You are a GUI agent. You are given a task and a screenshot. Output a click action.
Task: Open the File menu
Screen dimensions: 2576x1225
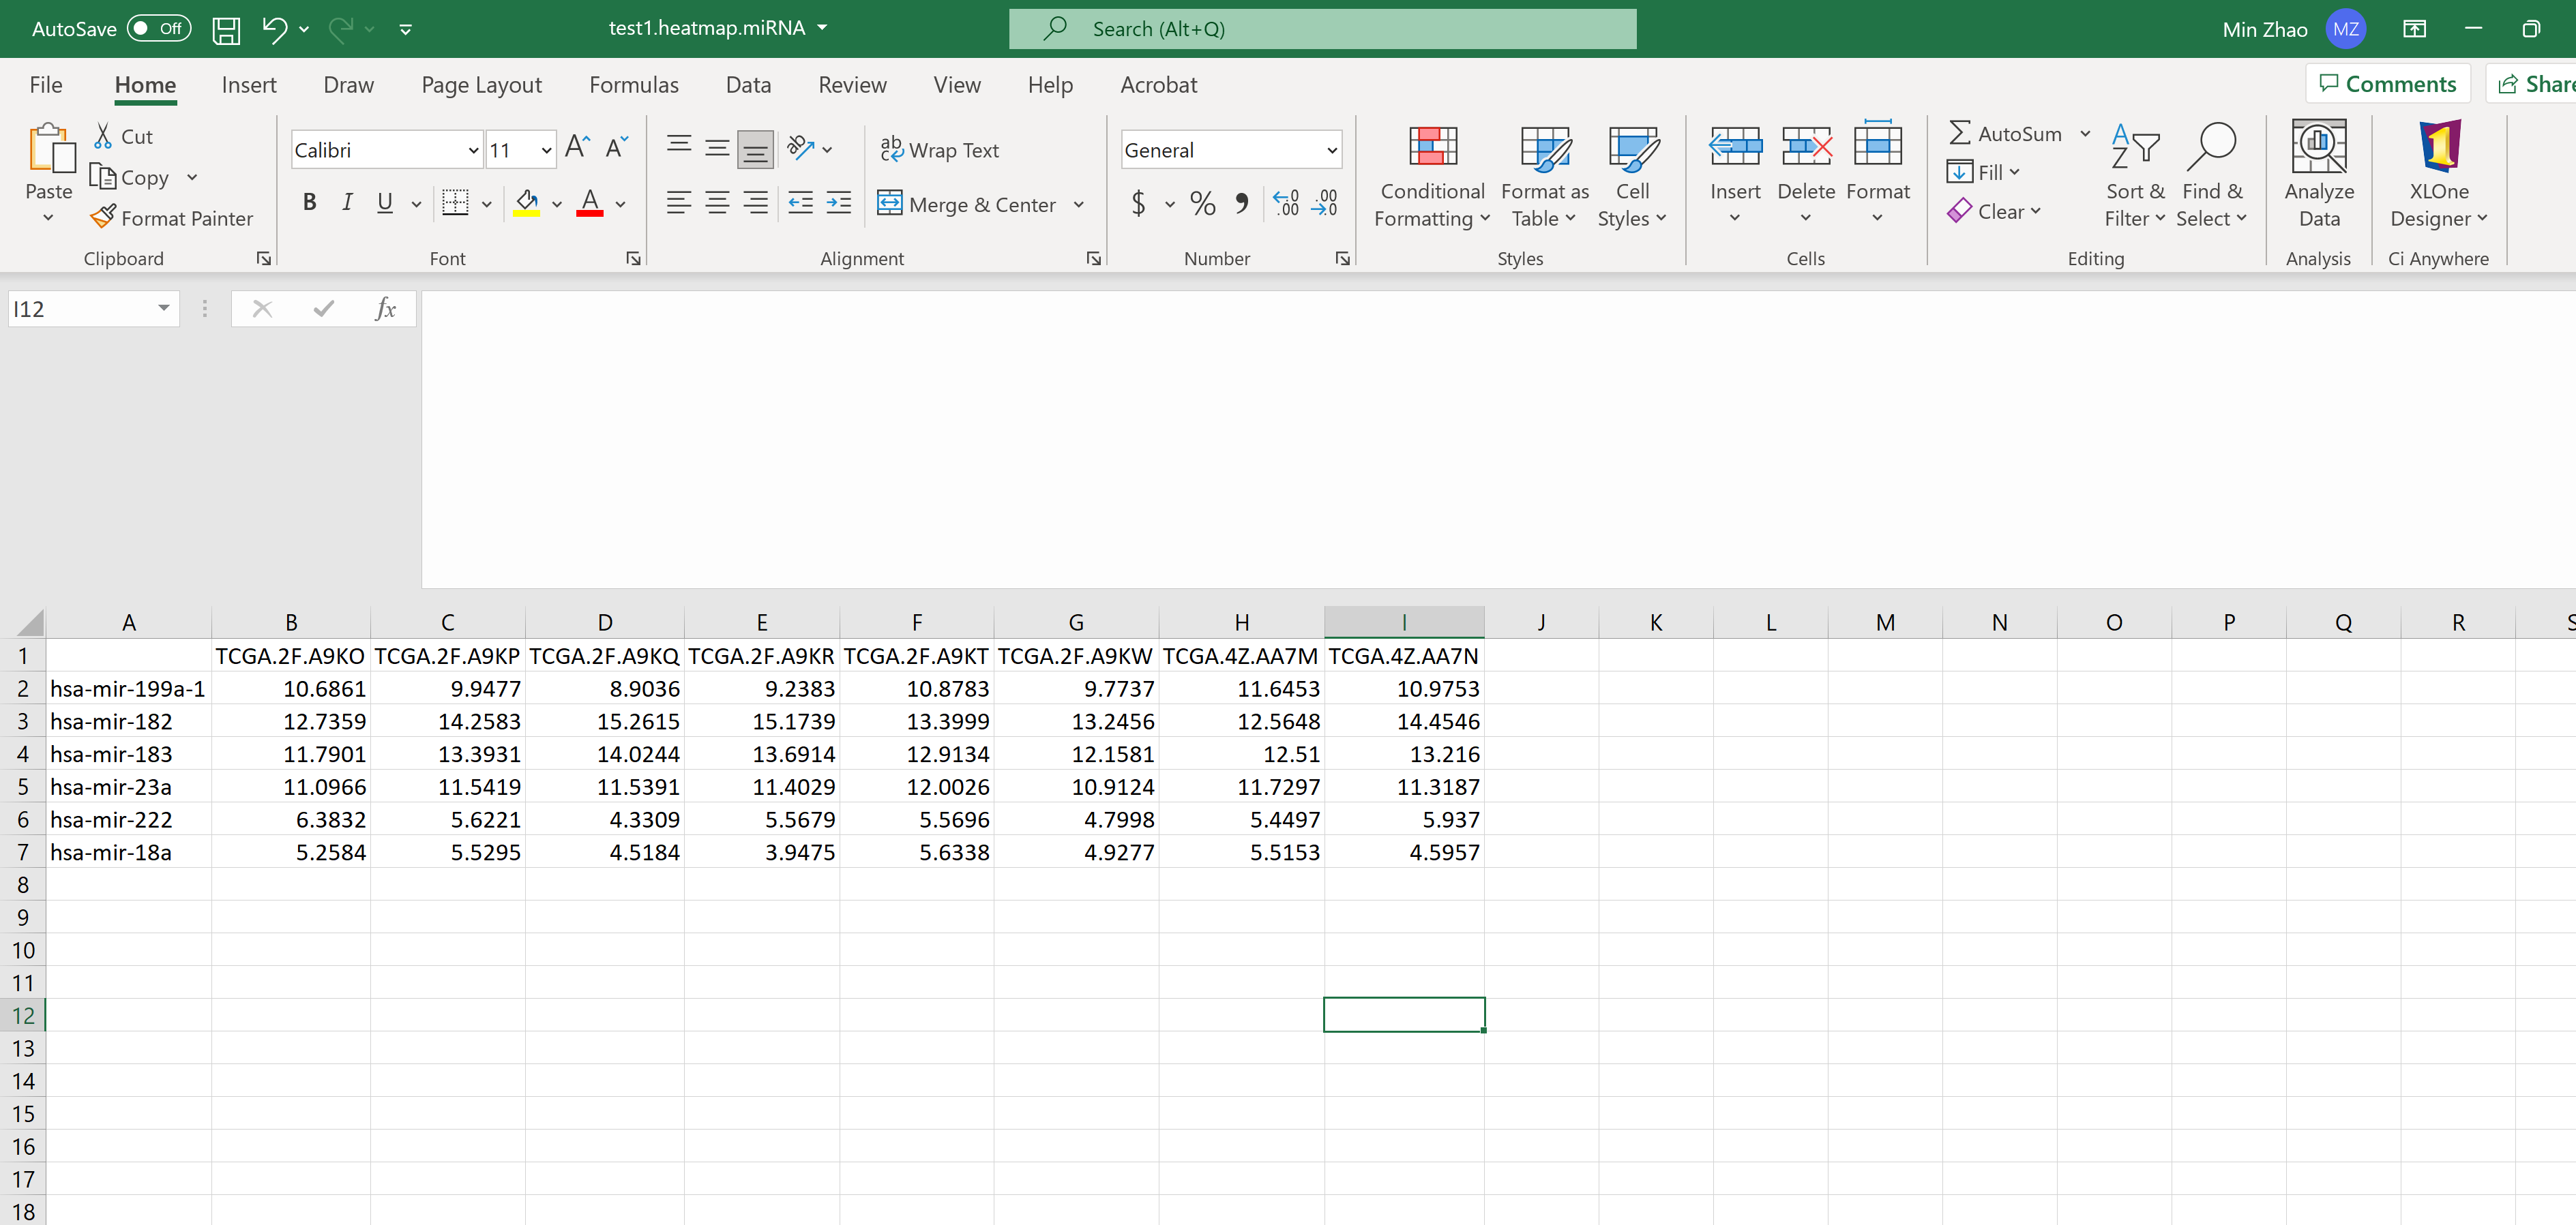[x=46, y=85]
